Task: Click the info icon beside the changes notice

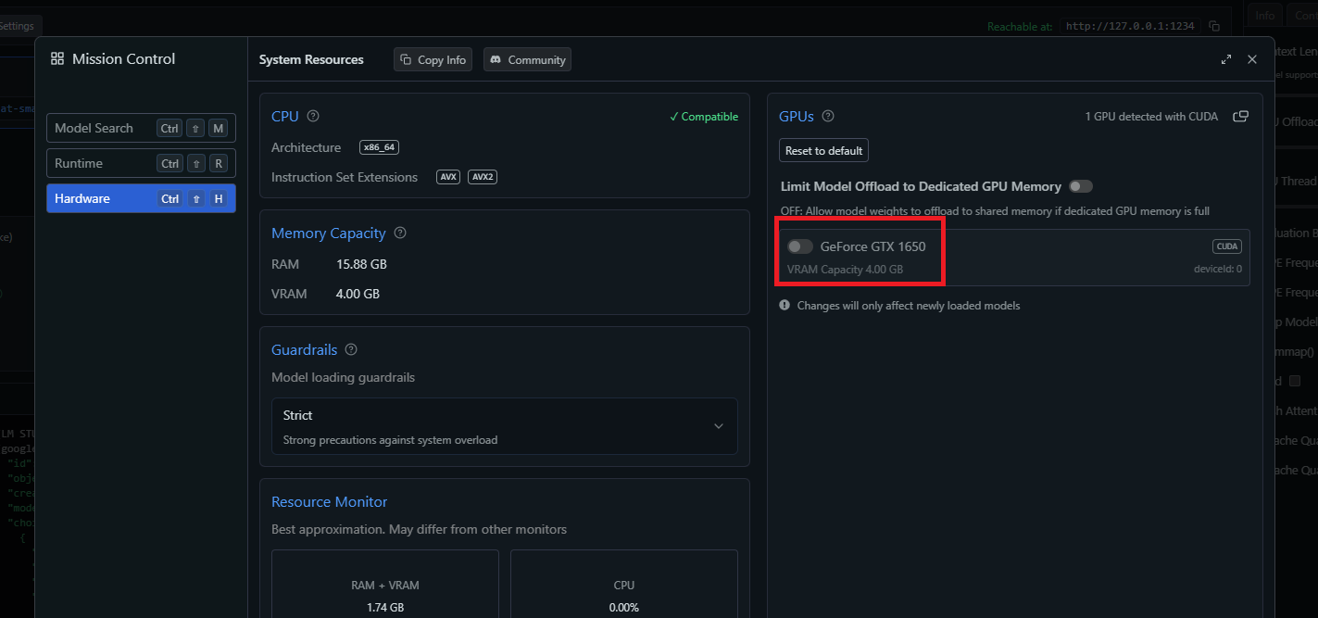Action: coord(785,305)
